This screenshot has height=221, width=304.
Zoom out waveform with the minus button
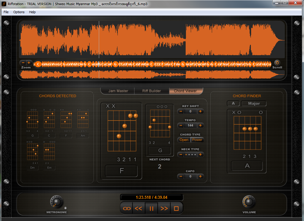23,63
